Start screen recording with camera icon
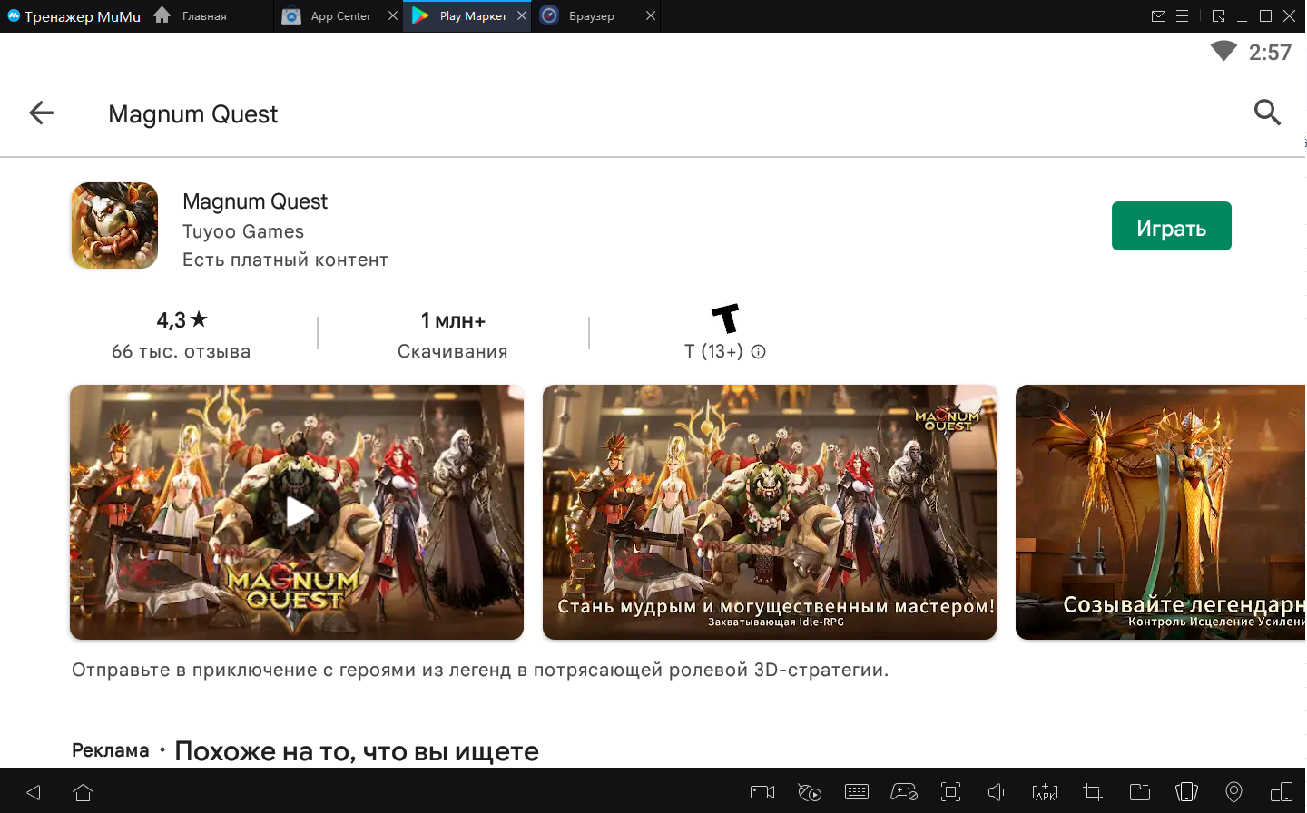This screenshot has width=1307, height=813. point(762,792)
